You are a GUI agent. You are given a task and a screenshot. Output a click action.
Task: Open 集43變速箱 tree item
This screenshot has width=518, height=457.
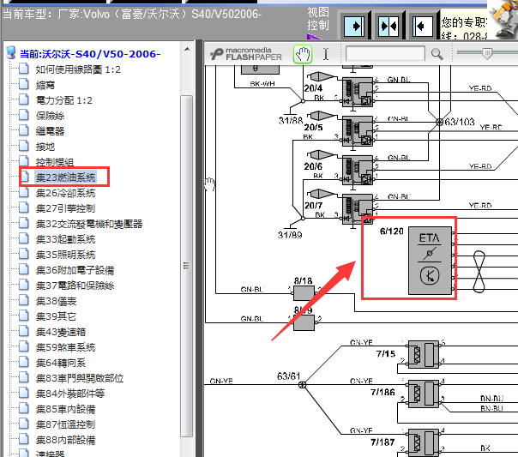coord(60,332)
